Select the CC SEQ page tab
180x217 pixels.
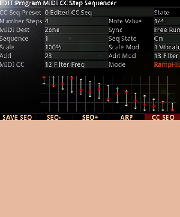pos(163,117)
